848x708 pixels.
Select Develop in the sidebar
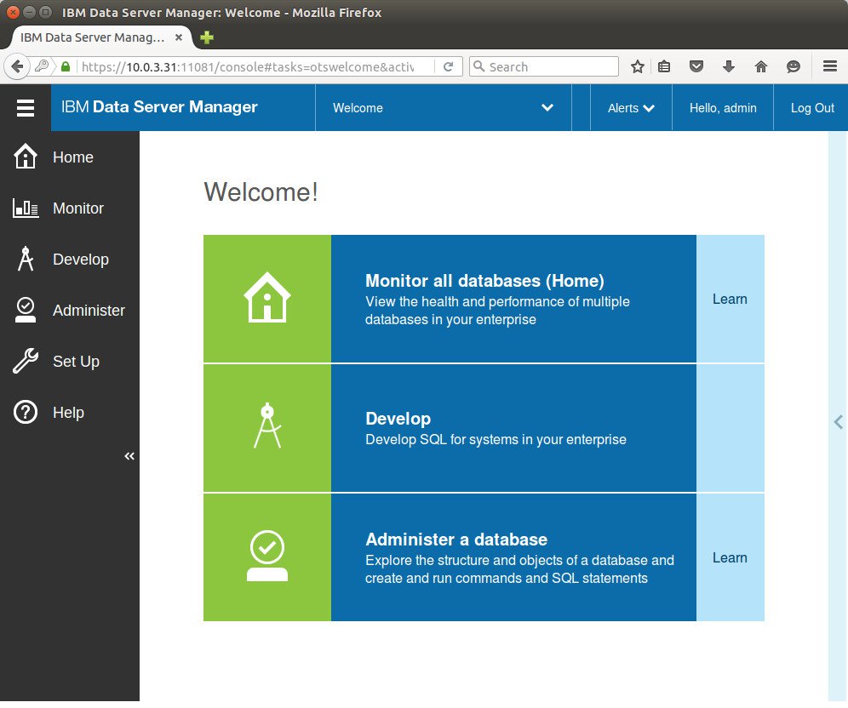tap(81, 260)
